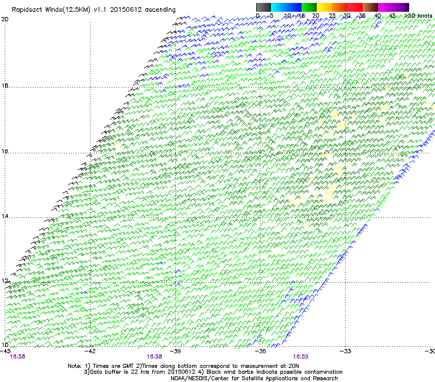Click the longitude label "-36"

260,351
